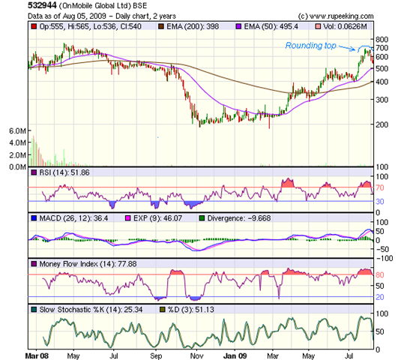Click the 4.0M volume axis label
The width and height of the screenshot is (401, 360).
pos(17,142)
